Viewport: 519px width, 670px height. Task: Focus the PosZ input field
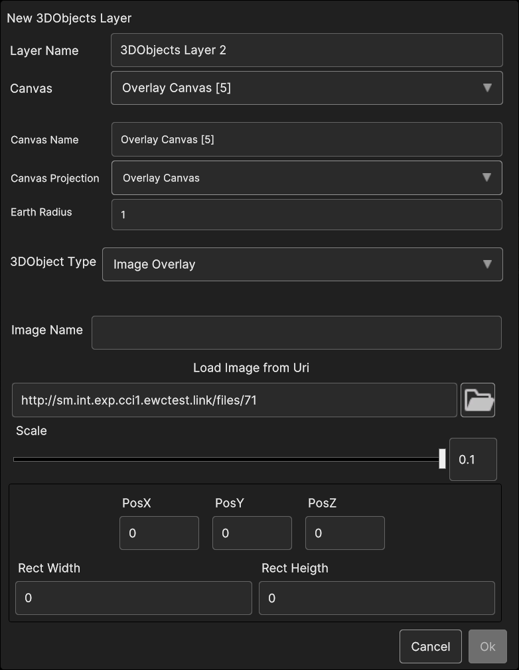pyautogui.click(x=344, y=533)
